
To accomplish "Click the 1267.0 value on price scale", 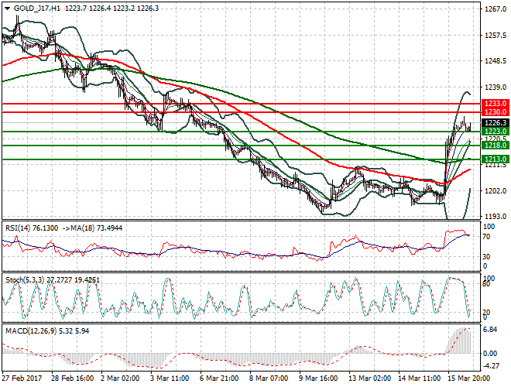I will [x=494, y=10].
